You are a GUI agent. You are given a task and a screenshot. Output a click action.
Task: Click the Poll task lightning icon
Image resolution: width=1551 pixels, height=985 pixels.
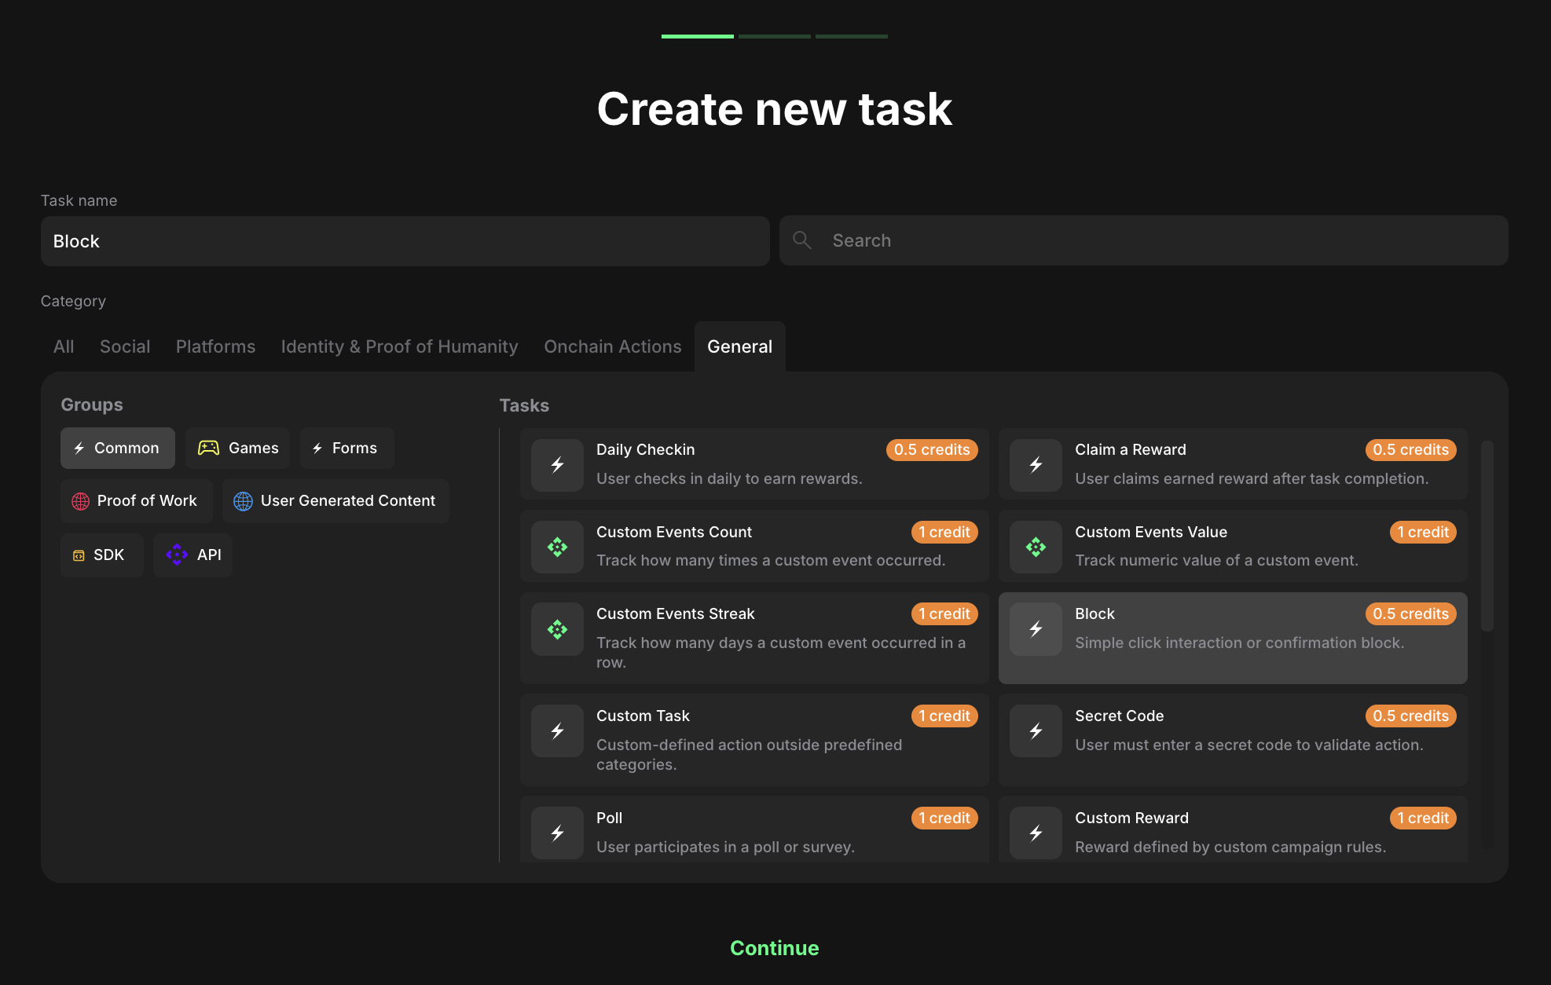point(557,833)
